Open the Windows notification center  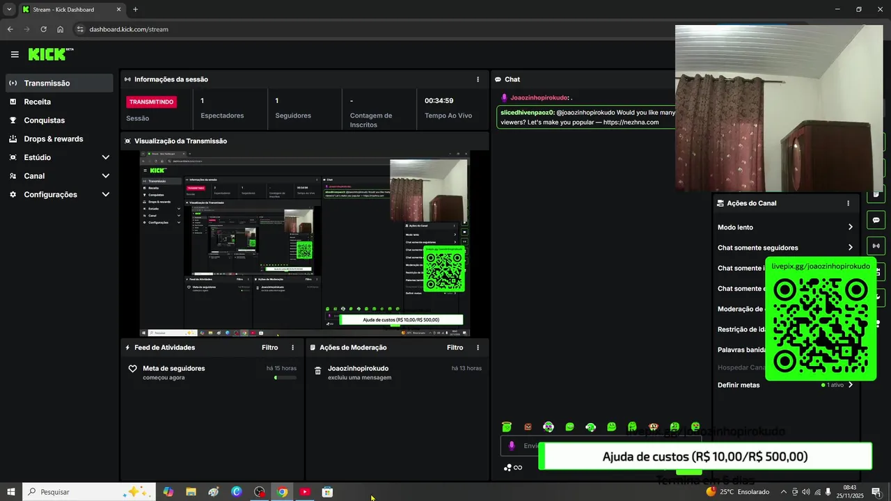876,492
